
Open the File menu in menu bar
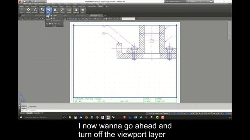click(25, 4)
